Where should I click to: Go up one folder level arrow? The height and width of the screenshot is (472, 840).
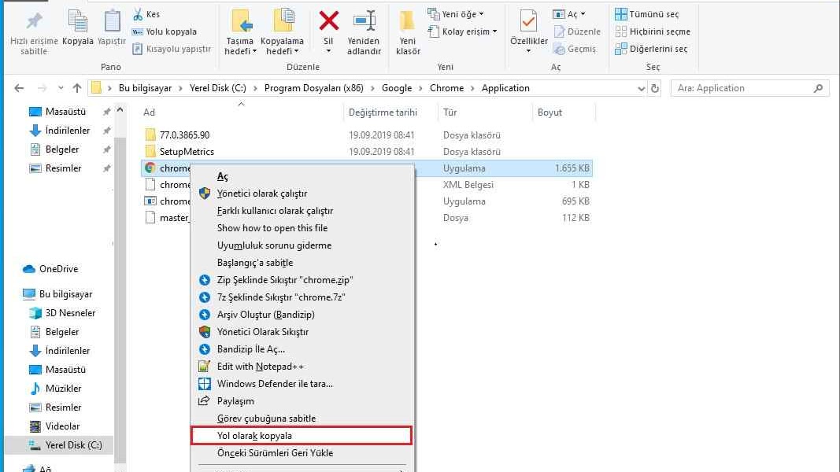[x=77, y=88]
